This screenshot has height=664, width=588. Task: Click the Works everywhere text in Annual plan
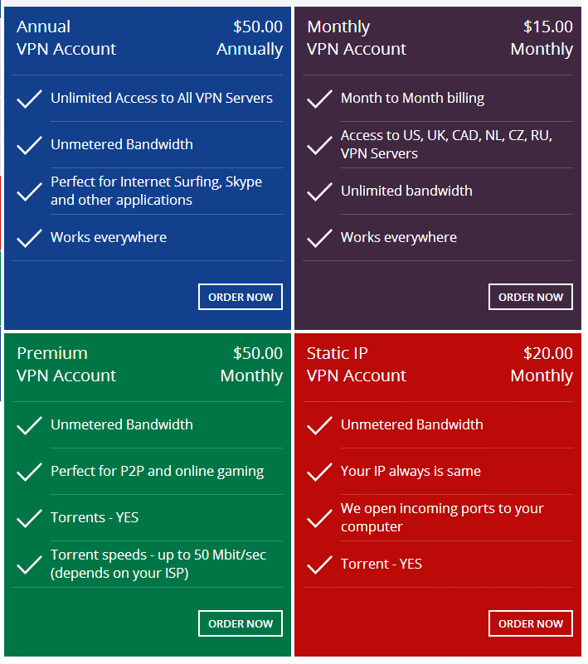click(109, 238)
